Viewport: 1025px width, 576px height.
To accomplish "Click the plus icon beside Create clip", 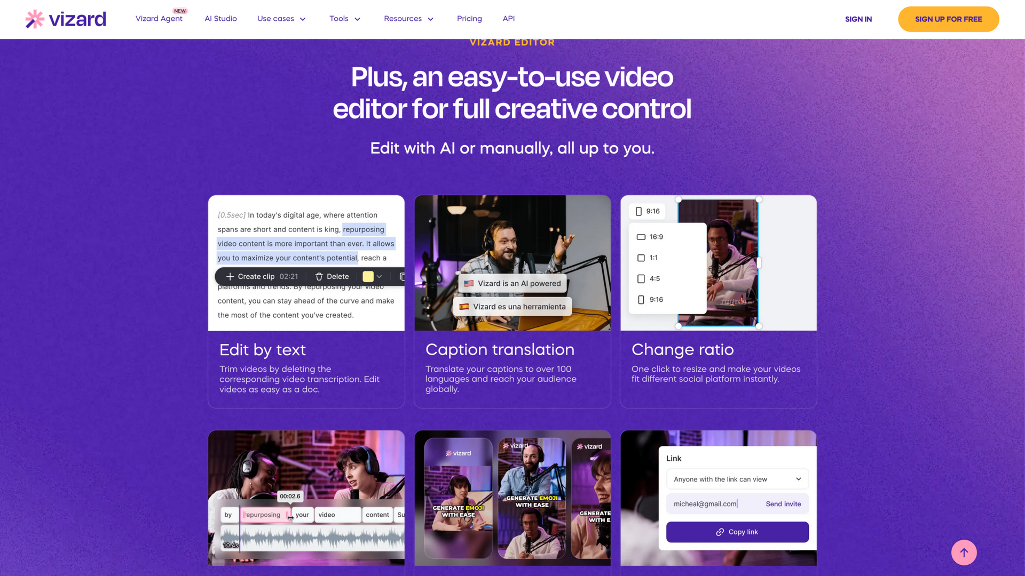I will (x=230, y=276).
